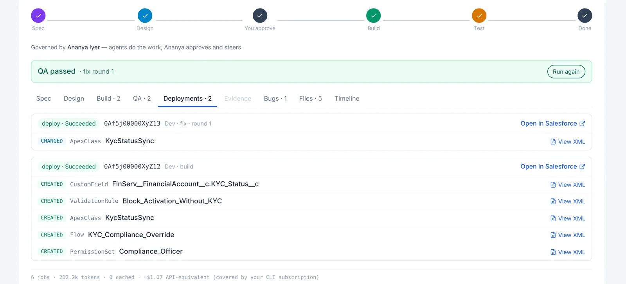This screenshot has height=284, width=626.
Task: Switch to the Design tab
Action: pos(74,98)
